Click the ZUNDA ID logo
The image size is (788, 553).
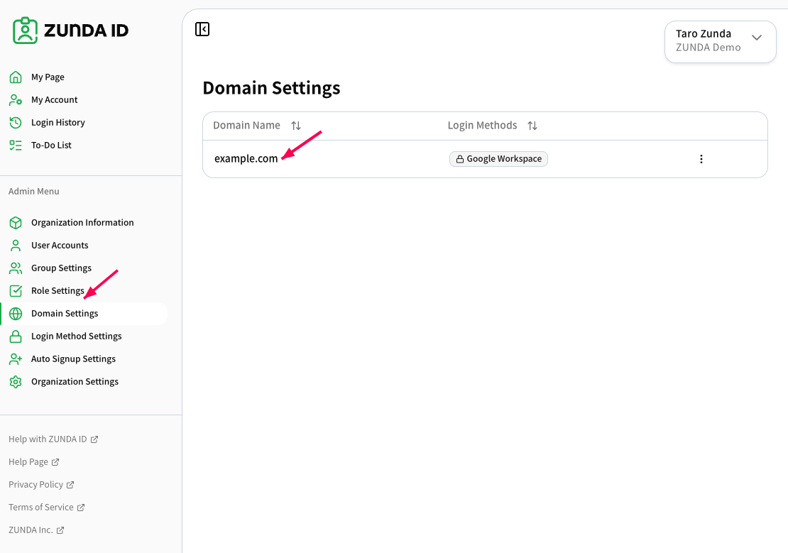pos(70,31)
